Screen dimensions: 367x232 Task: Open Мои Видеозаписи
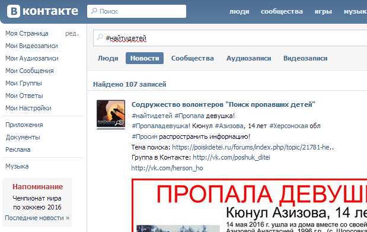(x=31, y=46)
